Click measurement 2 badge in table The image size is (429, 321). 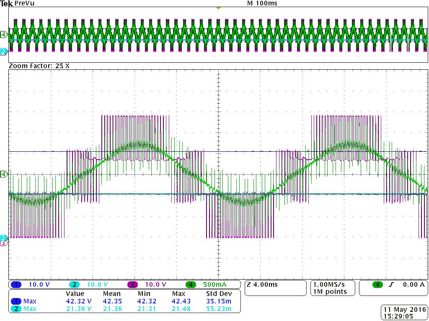[16, 309]
